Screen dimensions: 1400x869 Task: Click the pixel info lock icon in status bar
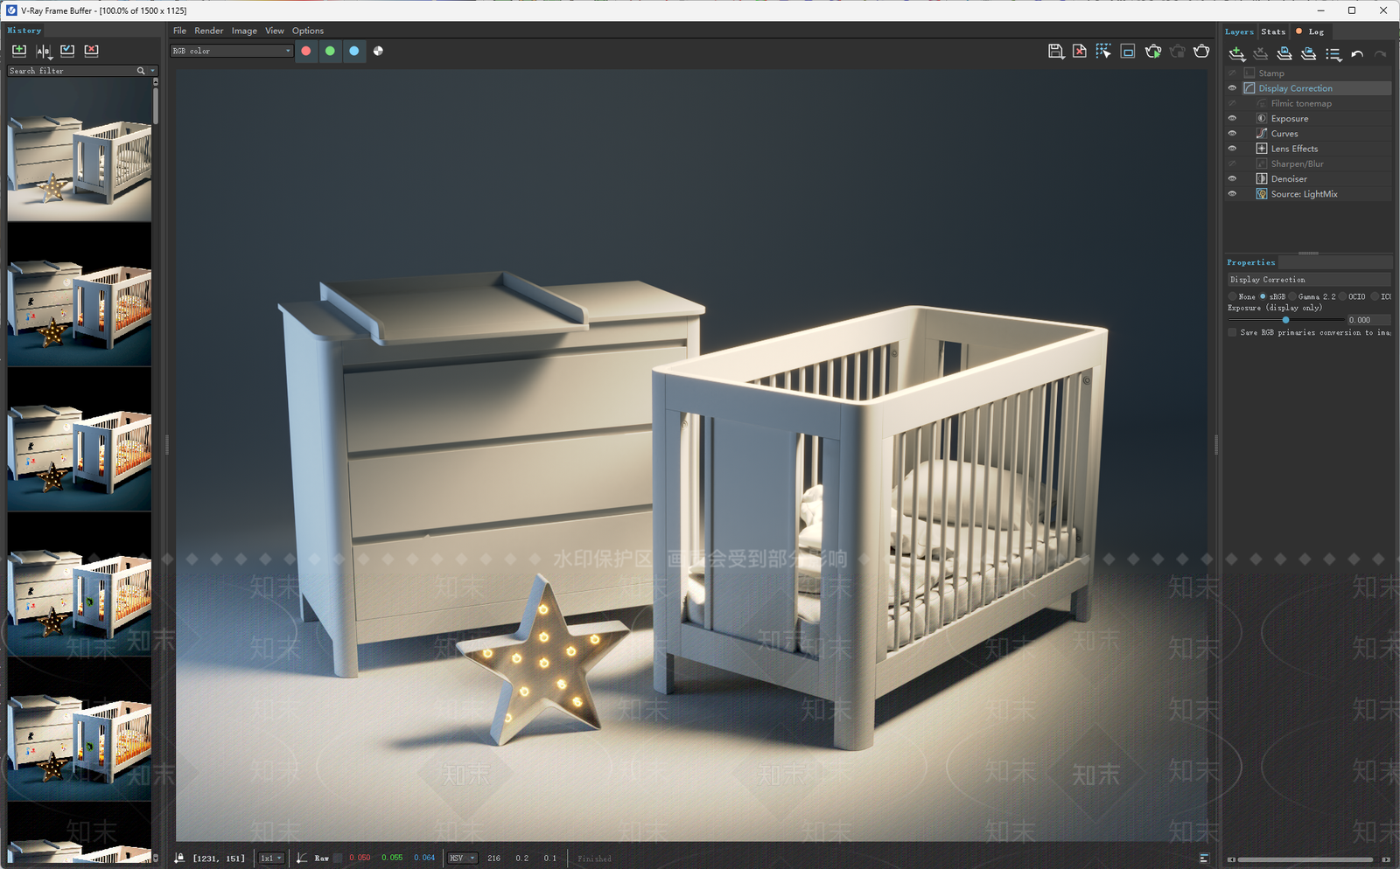[180, 858]
